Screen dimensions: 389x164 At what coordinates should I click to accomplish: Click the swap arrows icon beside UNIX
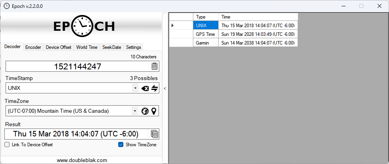click(155, 88)
